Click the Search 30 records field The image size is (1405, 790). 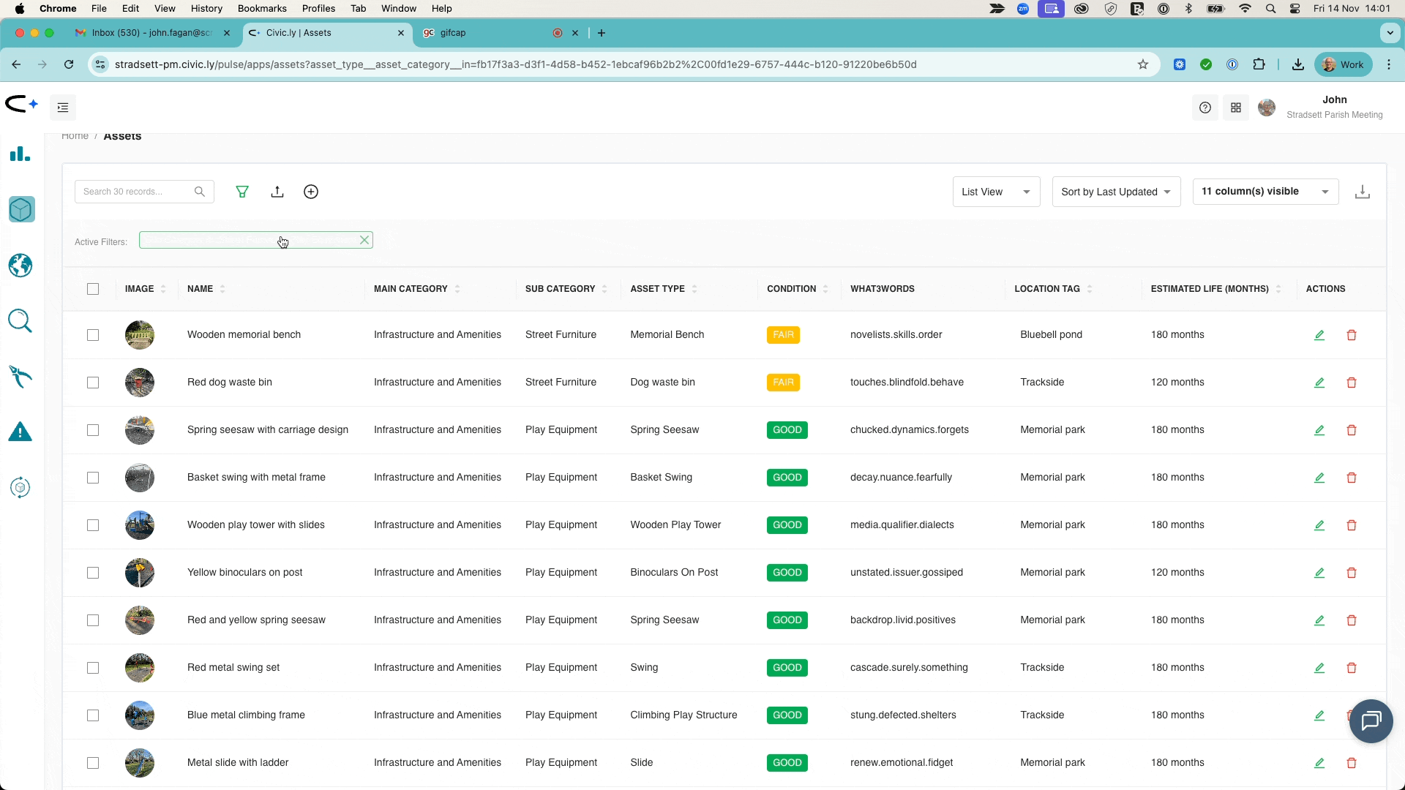135,192
